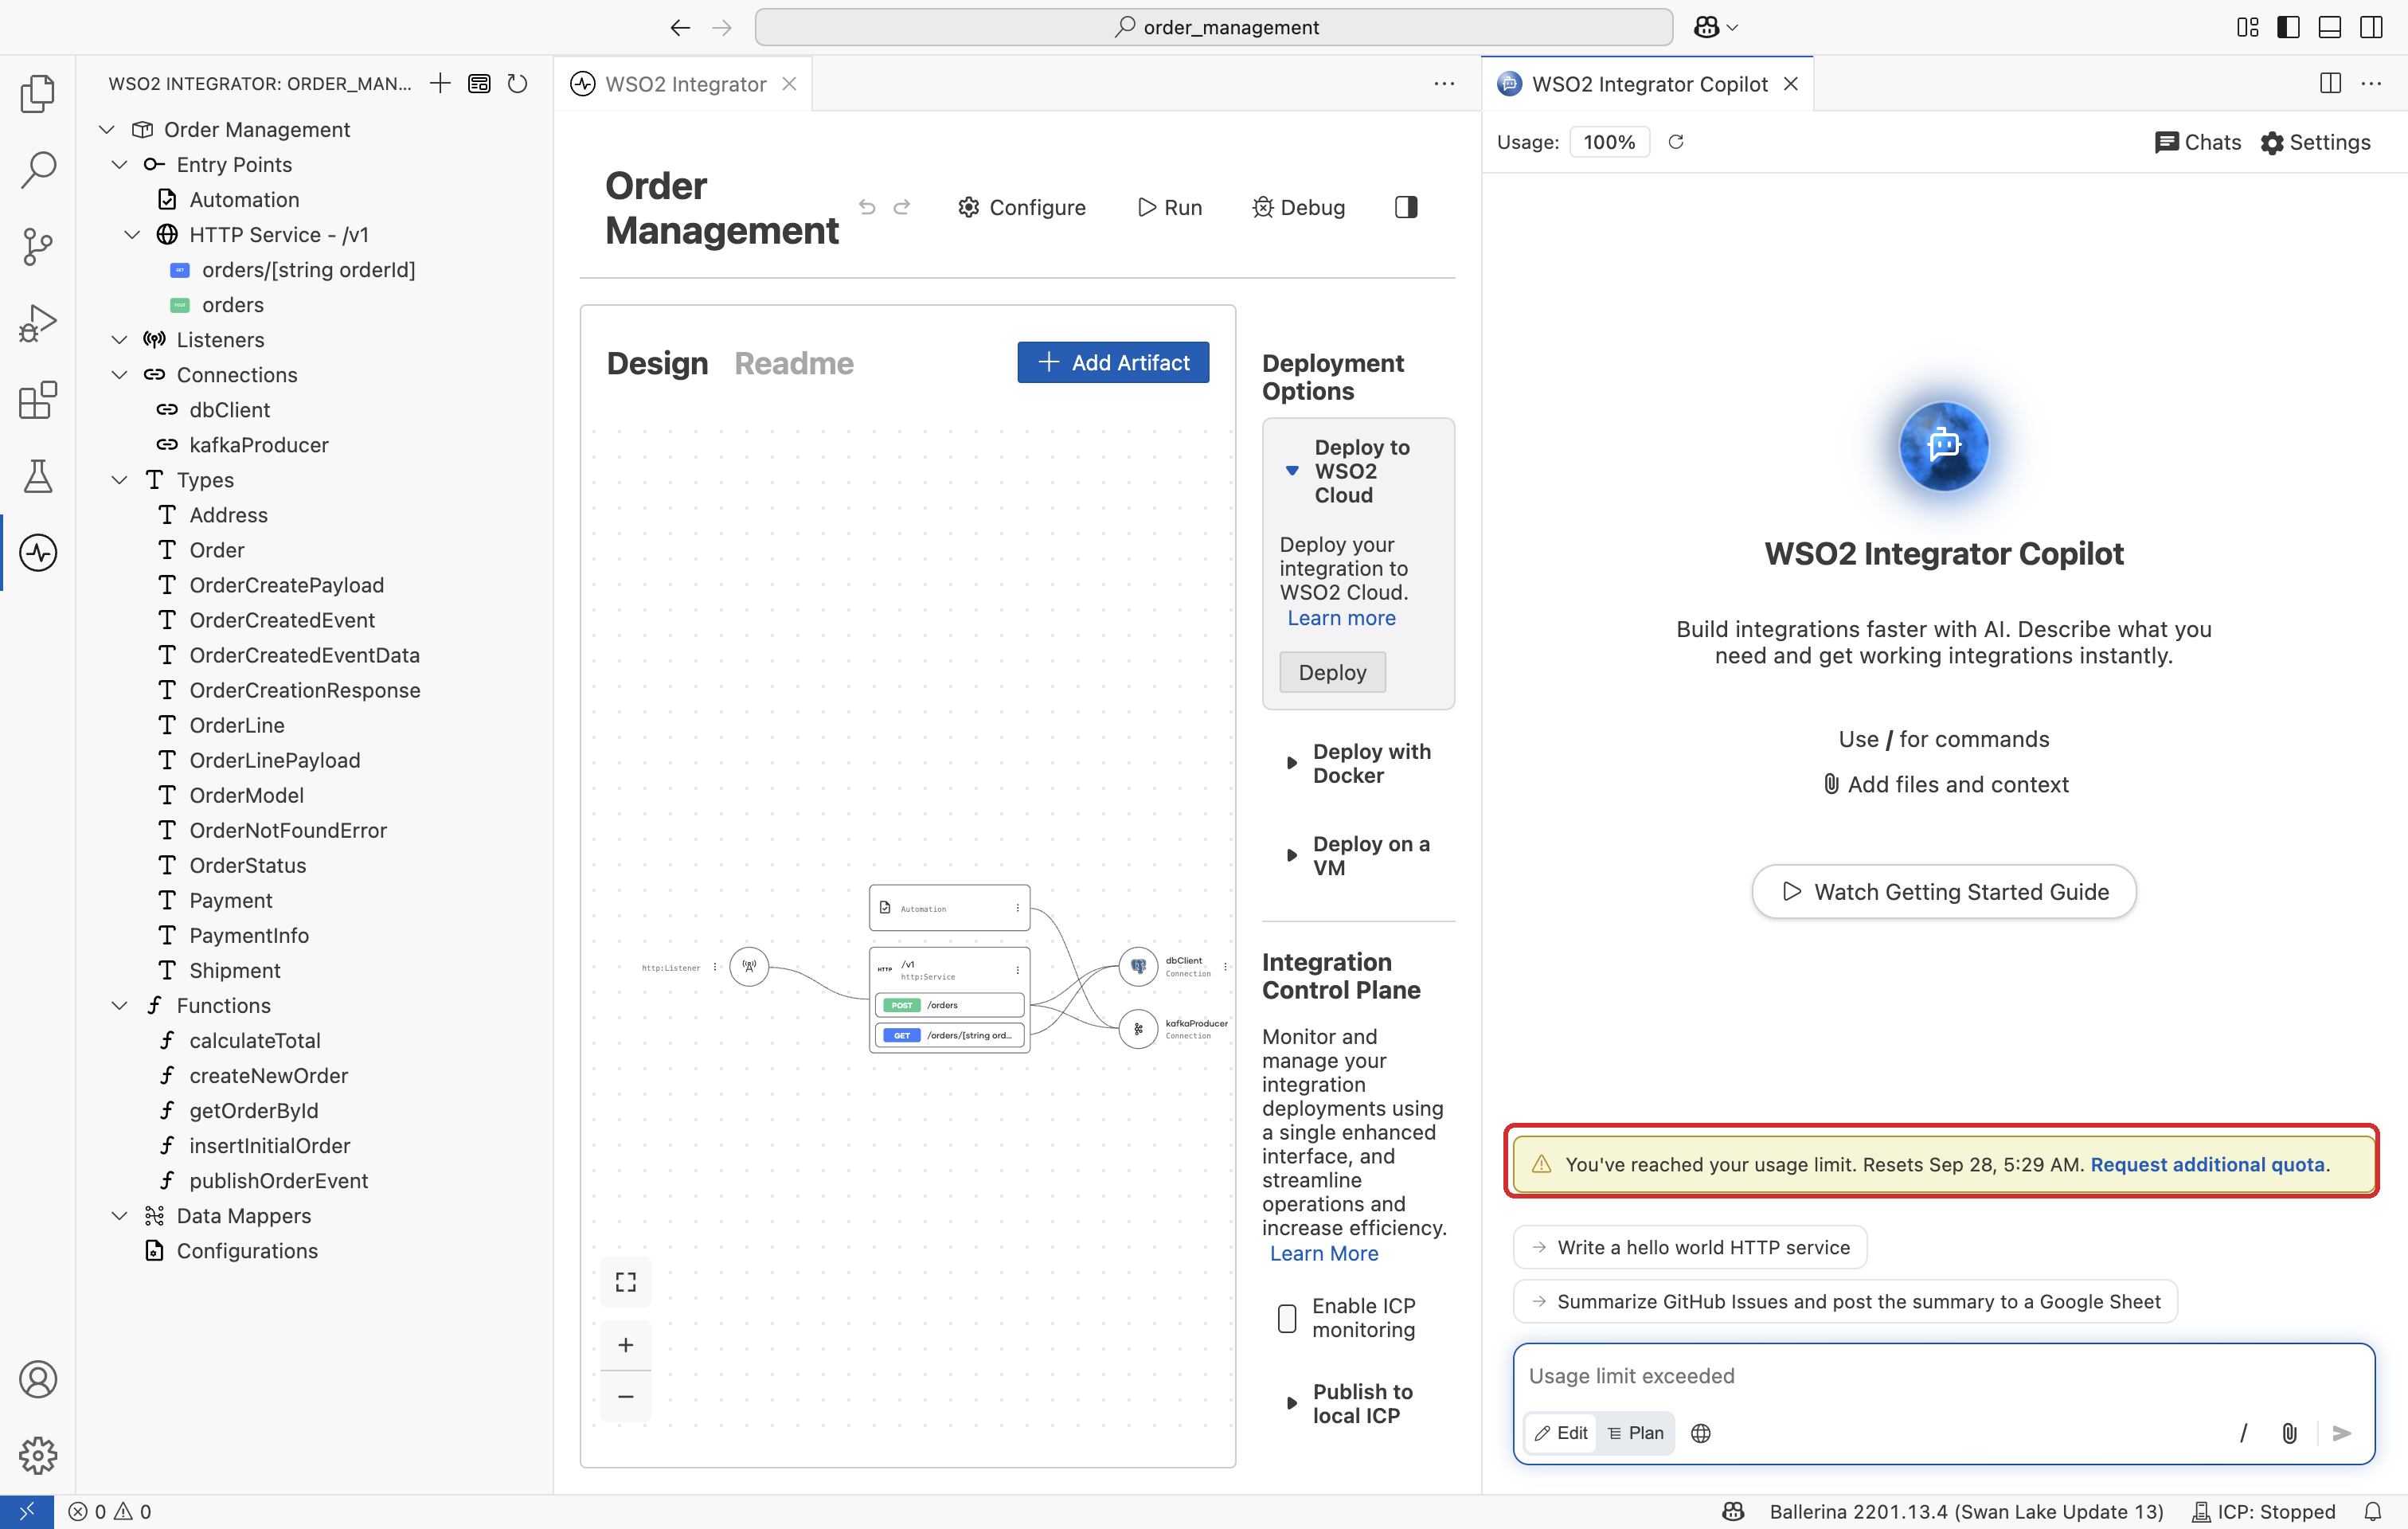This screenshot has height=1529, width=2408.
Task: Click the globe icon in Copilot input
Action: point(1701,1433)
